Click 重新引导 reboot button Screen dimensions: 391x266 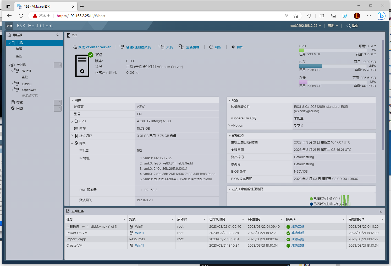coord(189,47)
